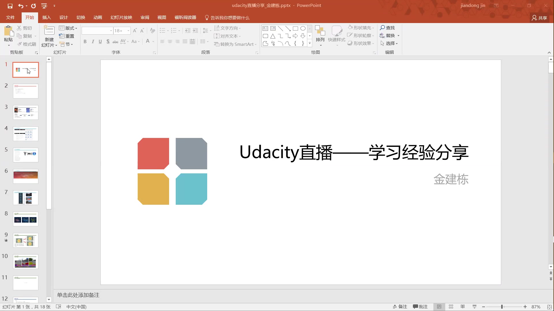554x311 pixels.
Task: Click the zoom out minus button
Action: click(x=484, y=307)
